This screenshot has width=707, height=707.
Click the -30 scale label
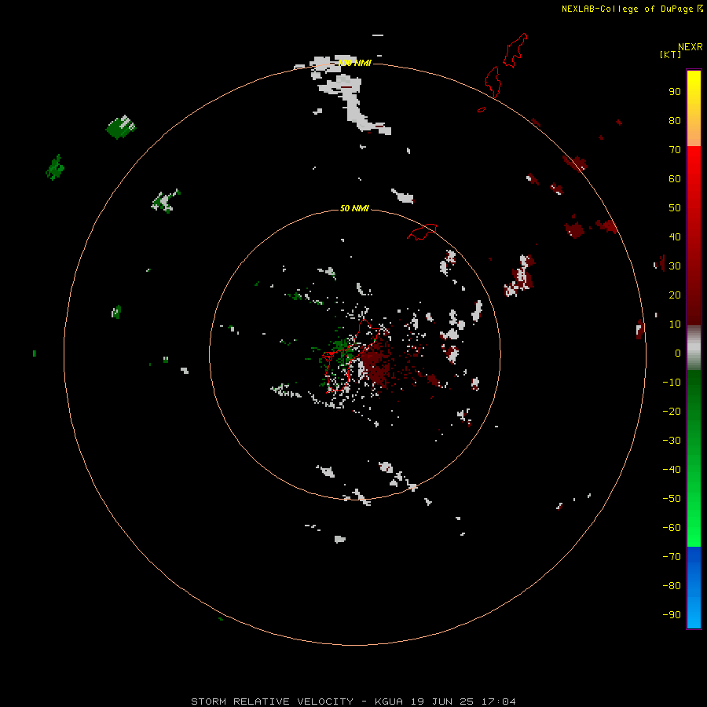click(672, 441)
